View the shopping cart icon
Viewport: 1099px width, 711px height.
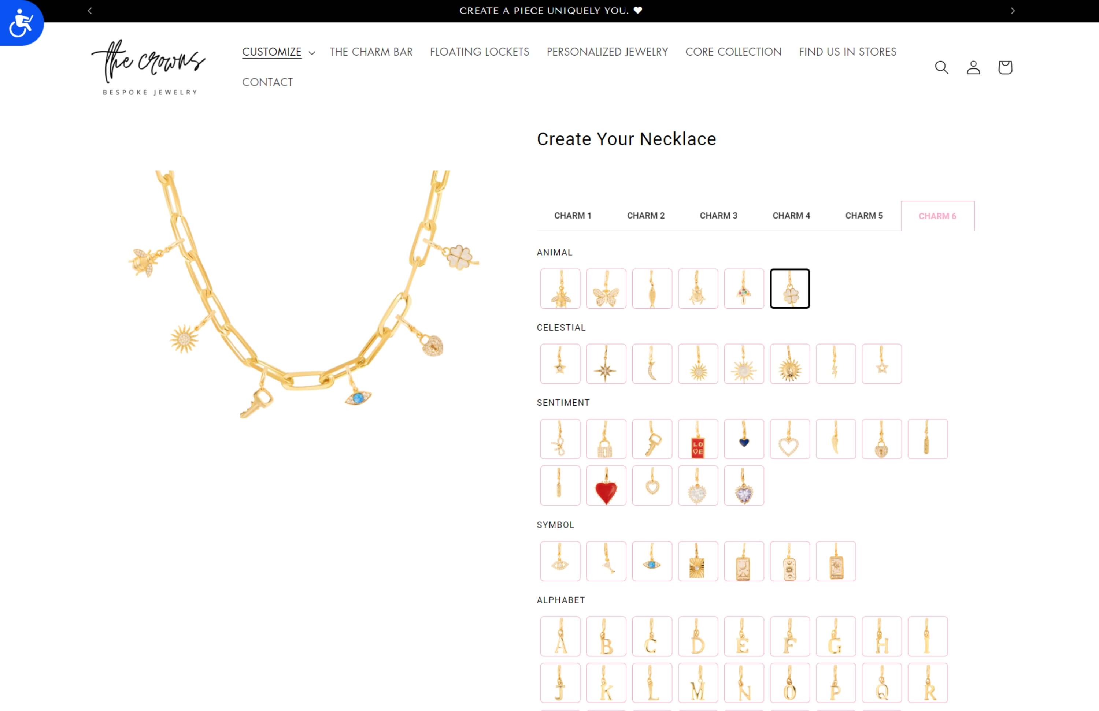[1004, 67]
